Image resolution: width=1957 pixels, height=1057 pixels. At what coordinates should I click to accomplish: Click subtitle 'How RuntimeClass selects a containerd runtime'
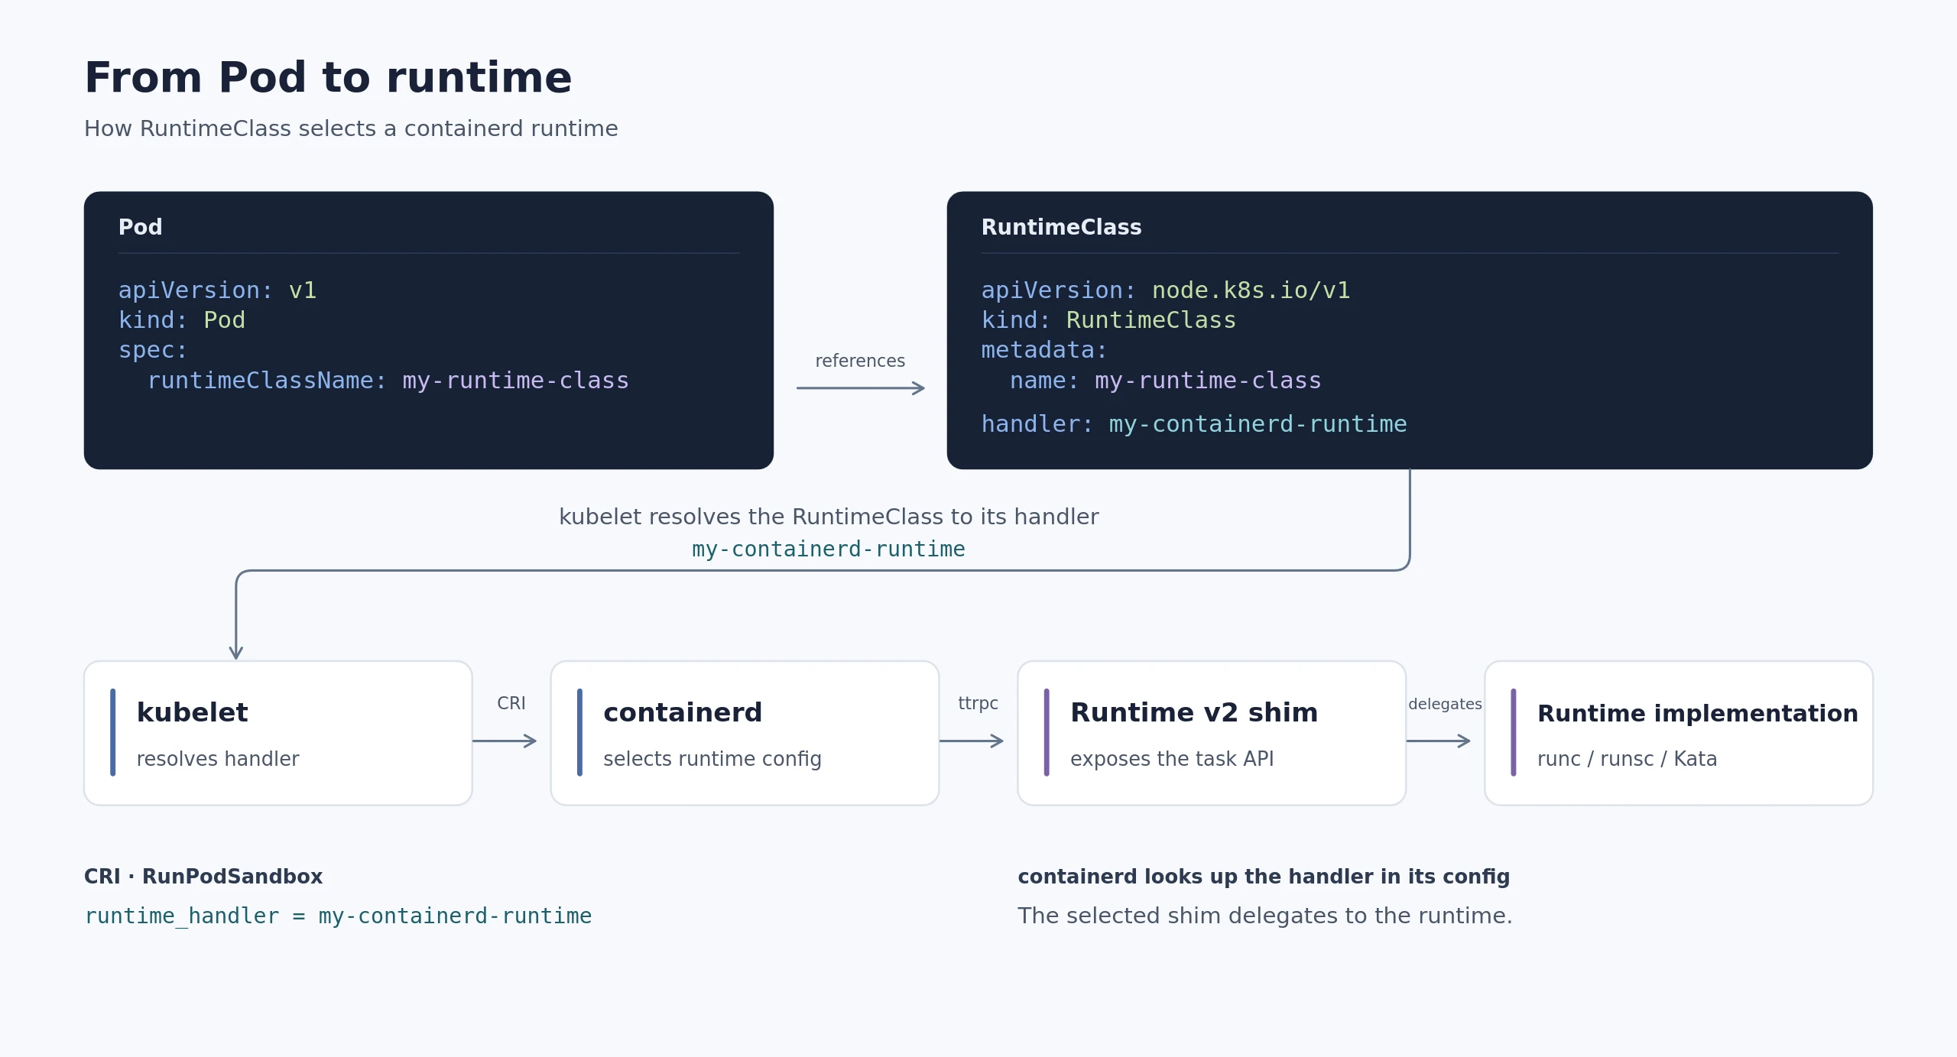click(351, 128)
